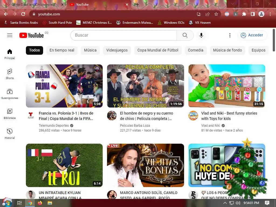Screen dimensions: 276x207
Task: Click Vlad and Niki Best funny stories title
Action: tap(229, 116)
